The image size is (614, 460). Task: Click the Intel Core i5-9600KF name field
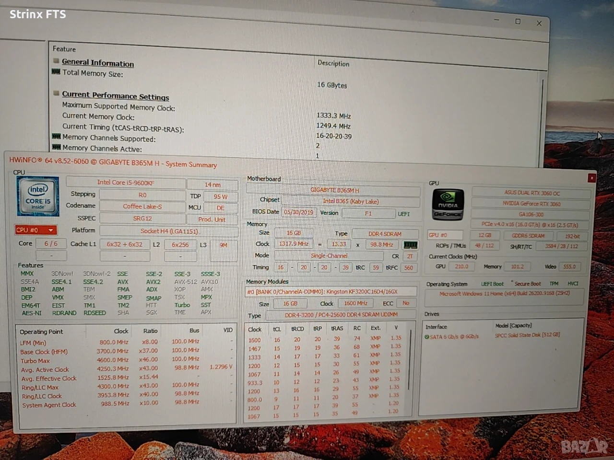click(126, 183)
